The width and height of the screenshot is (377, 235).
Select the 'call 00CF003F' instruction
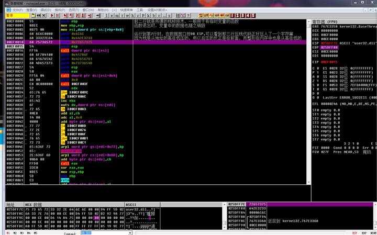pyautogui.click(x=74, y=84)
